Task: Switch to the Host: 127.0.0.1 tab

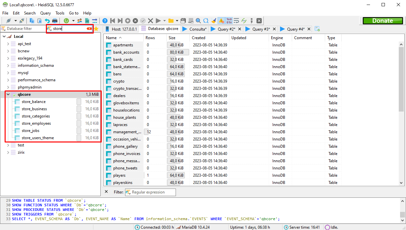Action: 120,29
